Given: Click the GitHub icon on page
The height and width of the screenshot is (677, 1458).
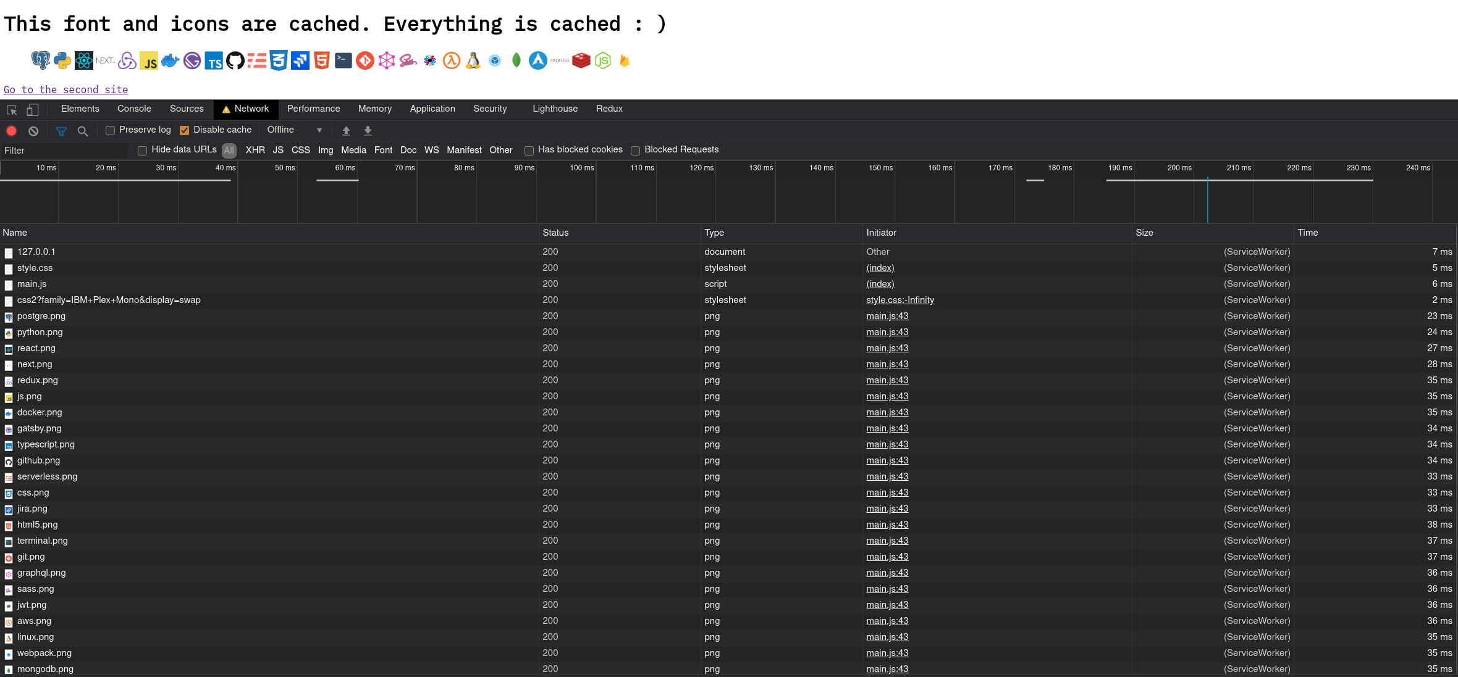Looking at the screenshot, I should click(235, 60).
